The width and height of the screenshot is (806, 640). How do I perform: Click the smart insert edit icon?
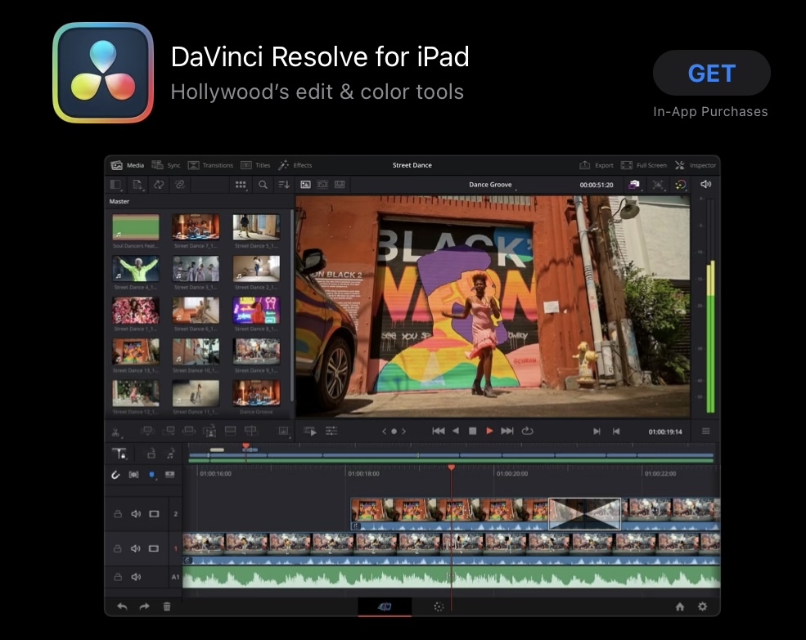[147, 431]
